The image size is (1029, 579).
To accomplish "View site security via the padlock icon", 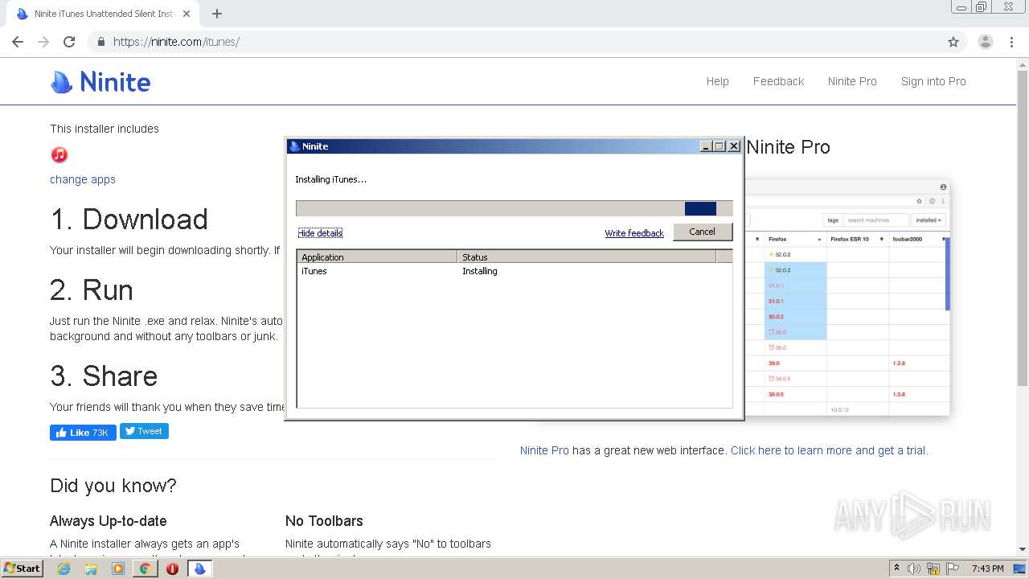I will click(x=101, y=42).
